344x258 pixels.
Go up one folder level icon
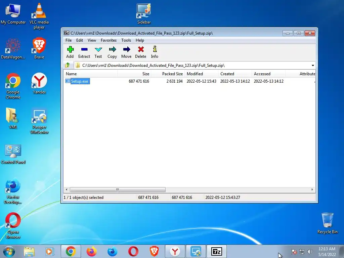click(68, 65)
